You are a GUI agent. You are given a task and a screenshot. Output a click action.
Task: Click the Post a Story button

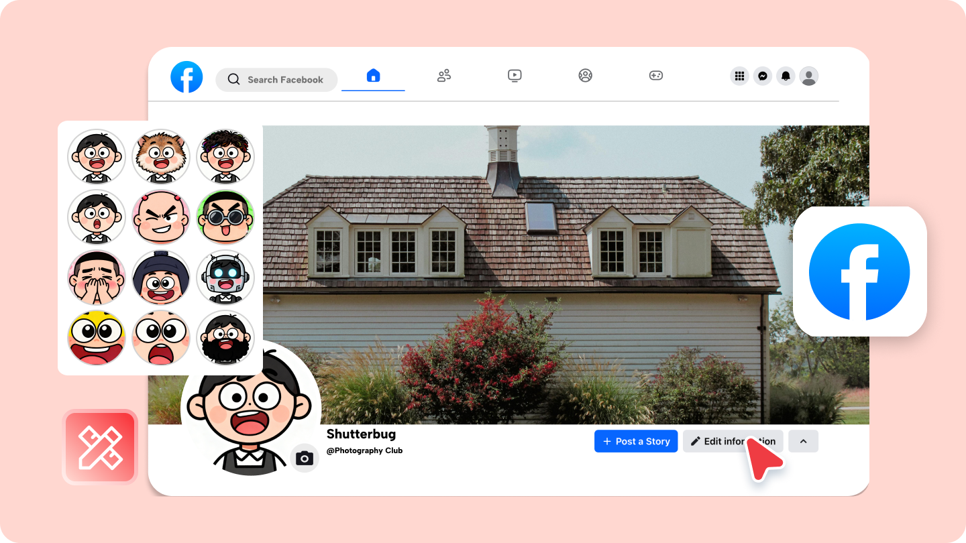tap(635, 441)
